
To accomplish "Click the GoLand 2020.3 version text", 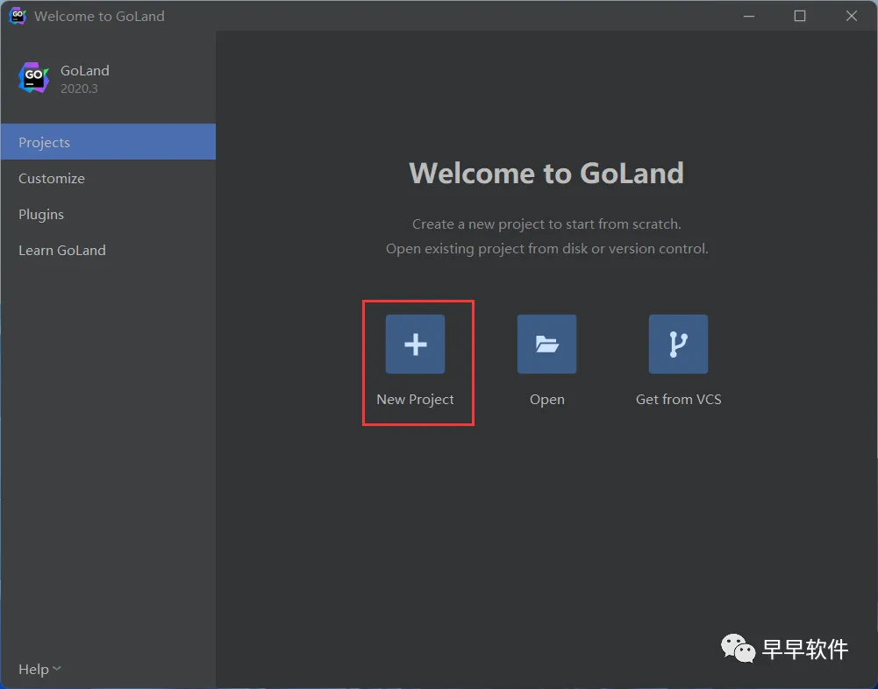I will pyautogui.click(x=79, y=89).
